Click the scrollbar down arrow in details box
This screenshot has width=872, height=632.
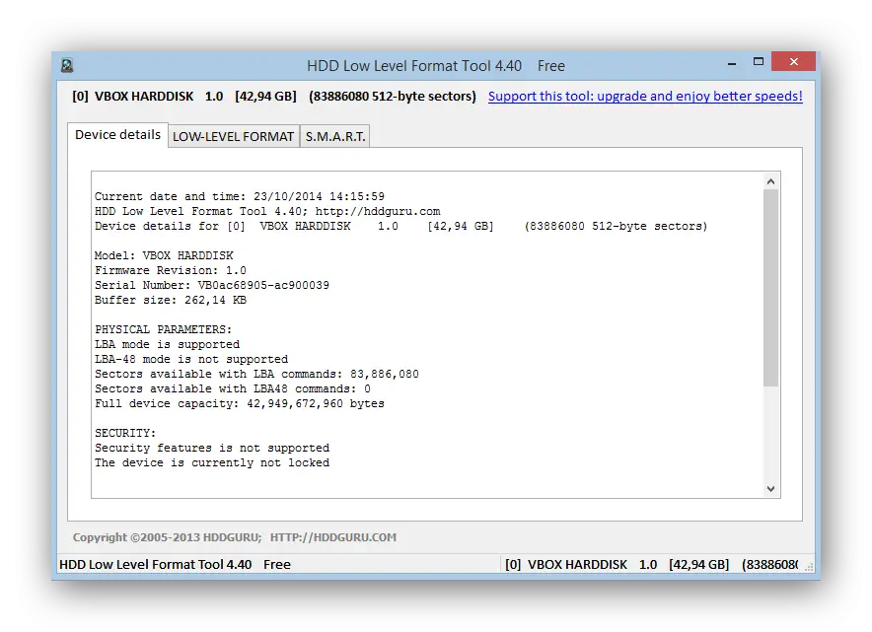pyautogui.click(x=770, y=489)
